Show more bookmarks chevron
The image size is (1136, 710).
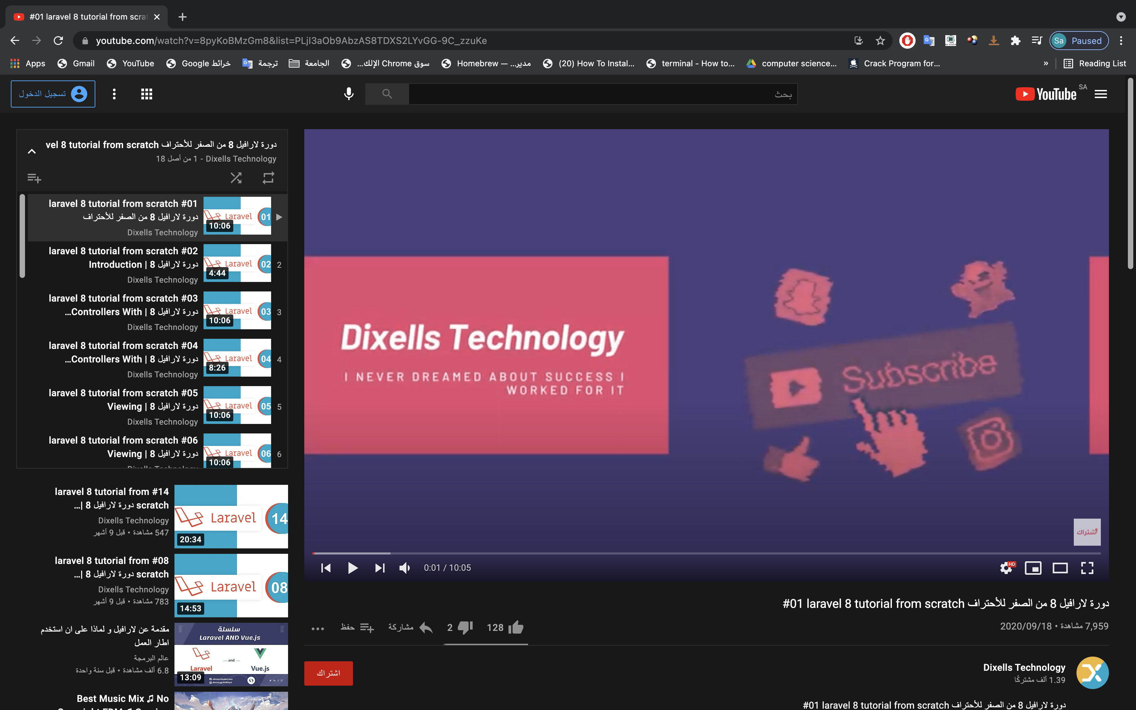pyautogui.click(x=1046, y=64)
